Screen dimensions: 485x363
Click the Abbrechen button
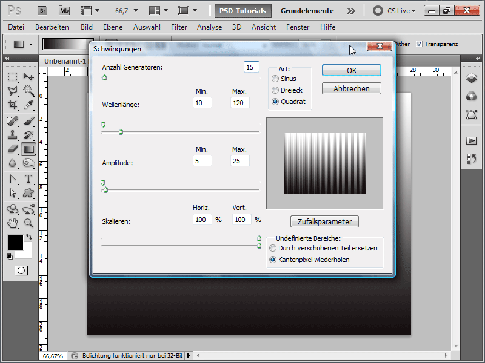[352, 88]
